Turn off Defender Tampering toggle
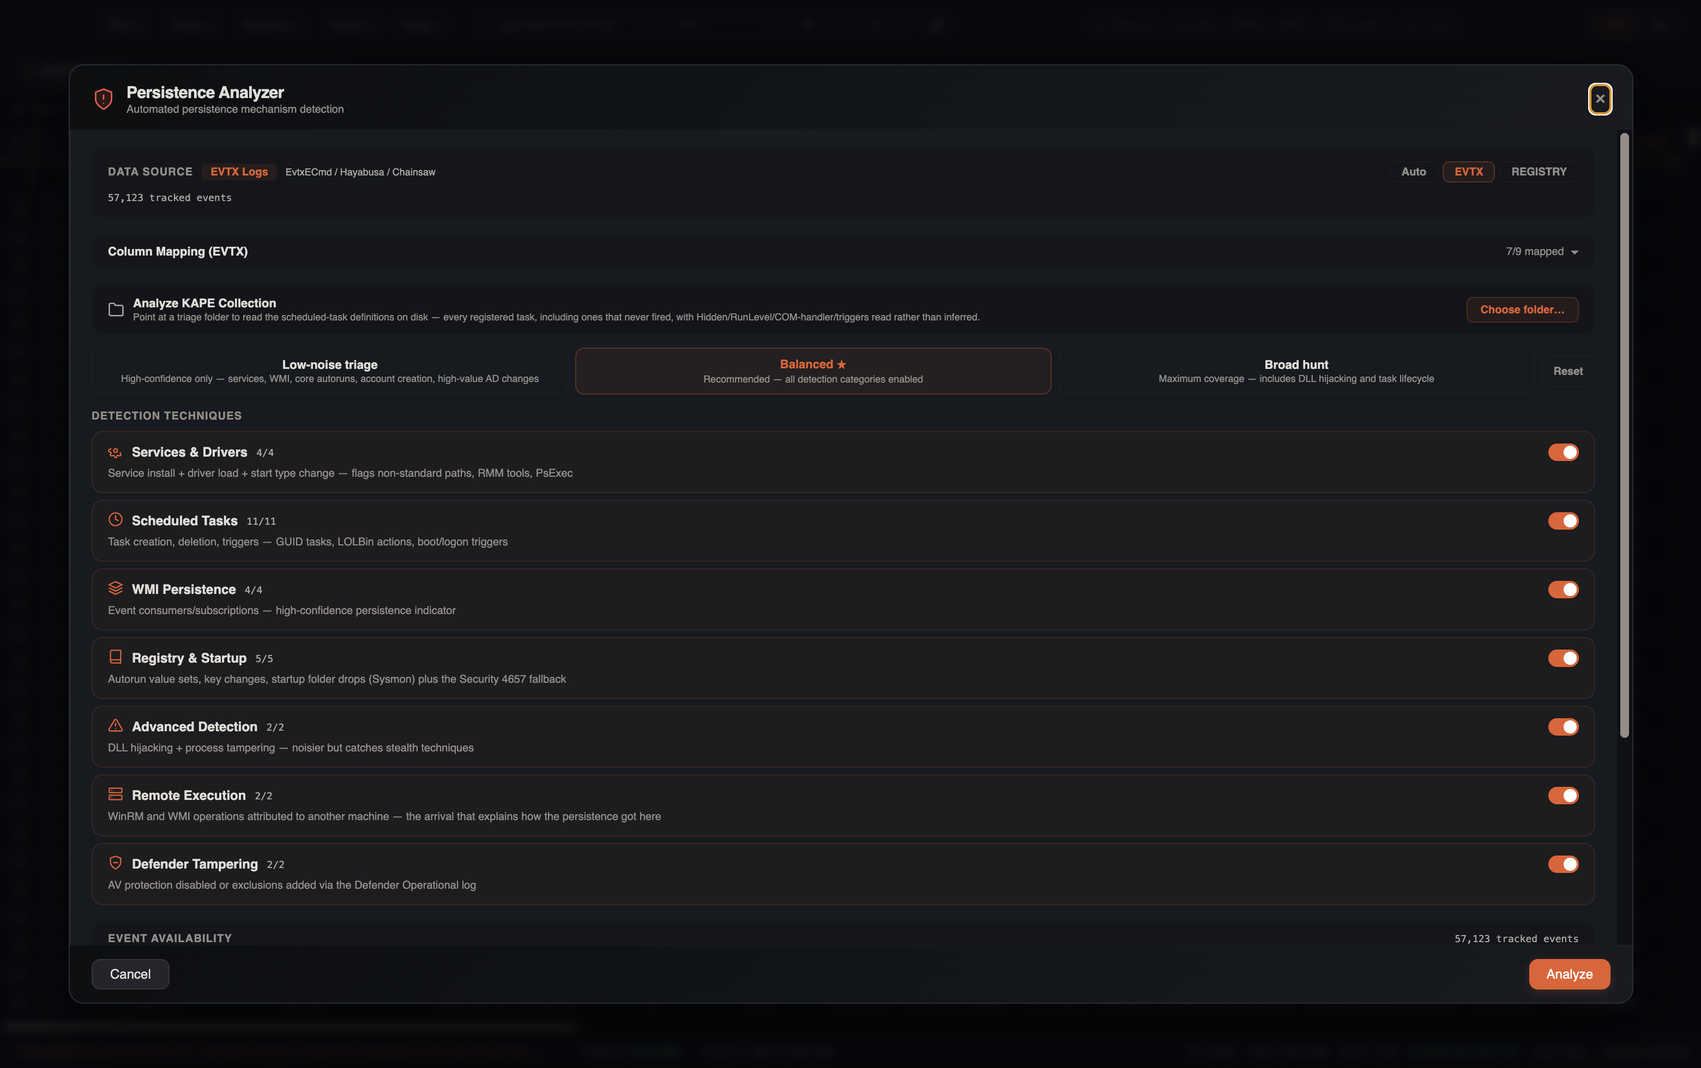Viewport: 1701px width, 1068px height. point(1563,864)
